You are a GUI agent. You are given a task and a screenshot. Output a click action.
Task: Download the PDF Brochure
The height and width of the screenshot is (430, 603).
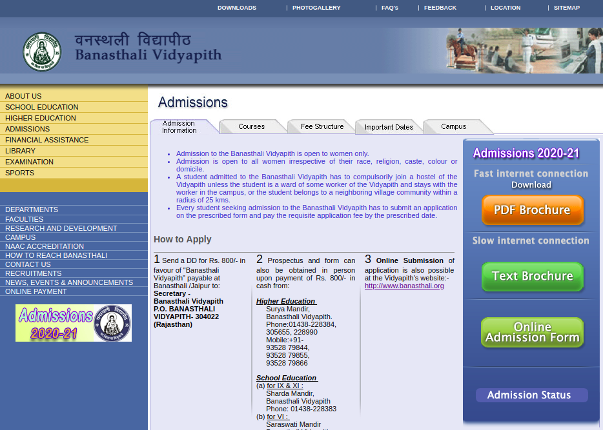tap(533, 210)
